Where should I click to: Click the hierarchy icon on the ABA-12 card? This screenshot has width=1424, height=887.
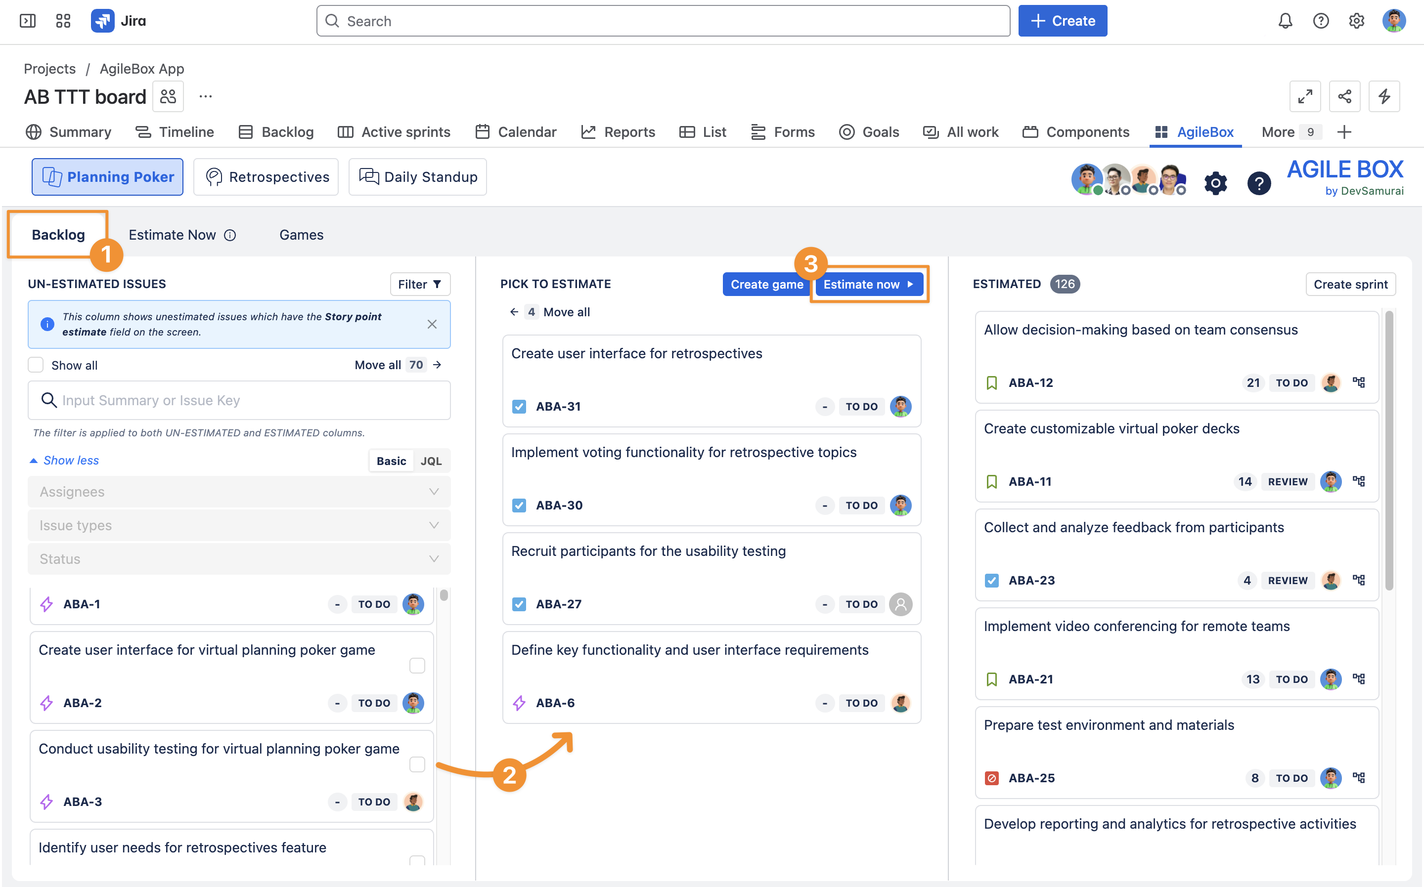[1358, 382]
